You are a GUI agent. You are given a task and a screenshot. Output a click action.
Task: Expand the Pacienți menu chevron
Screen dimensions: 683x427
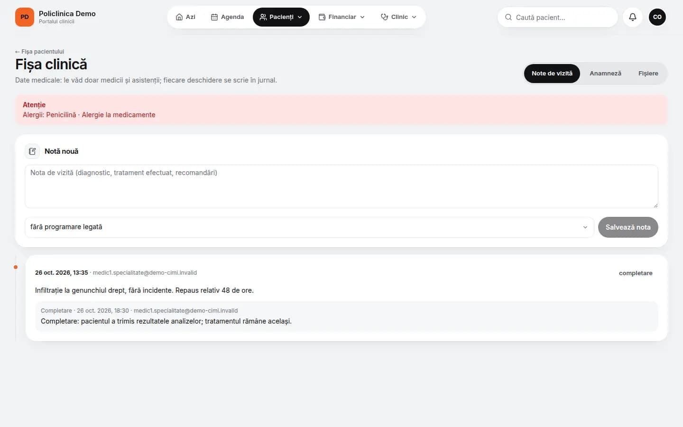300,17
